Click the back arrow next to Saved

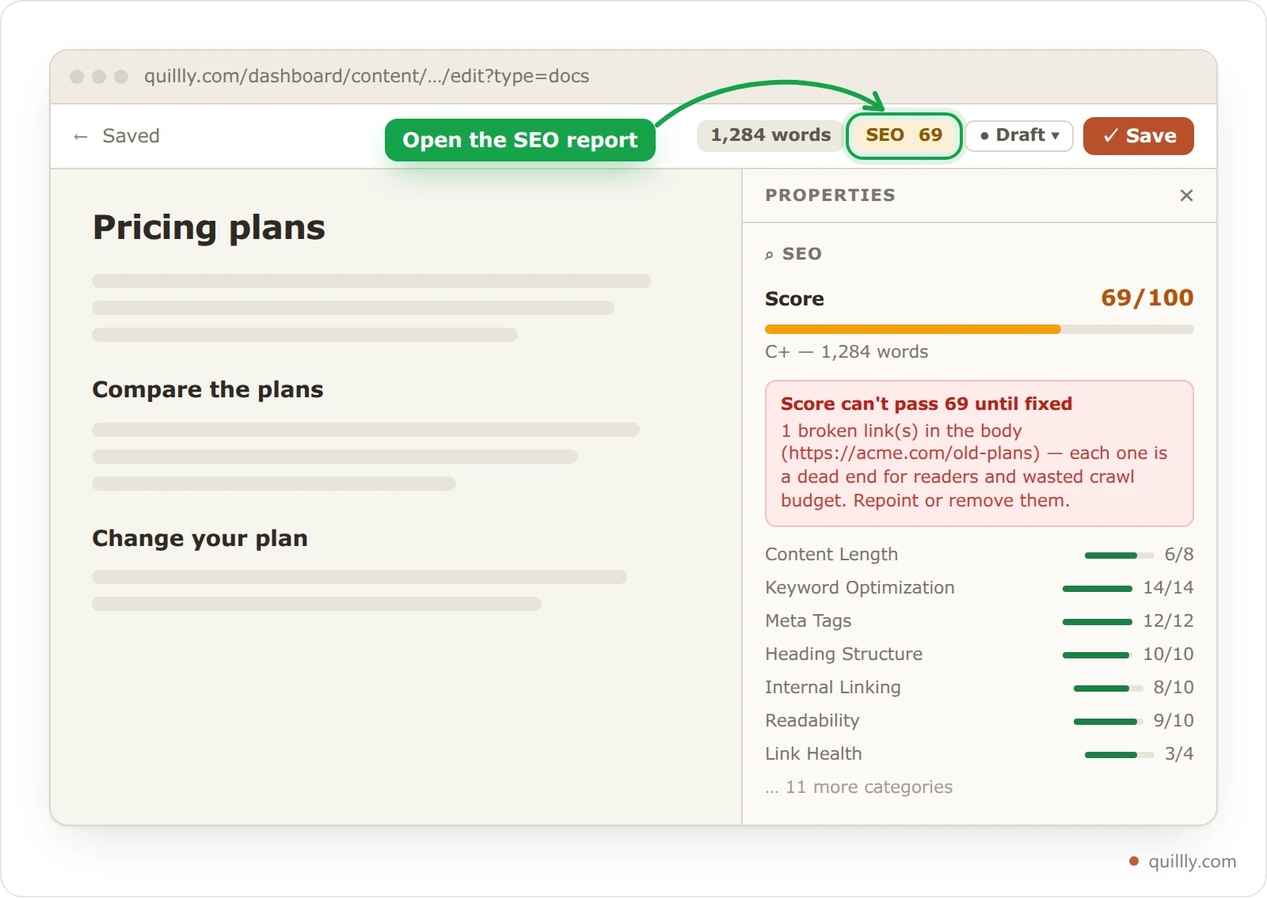click(80, 137)
